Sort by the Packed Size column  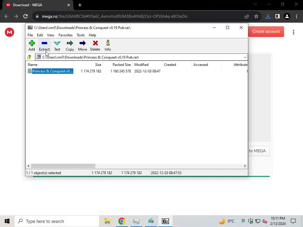point(117,65)
